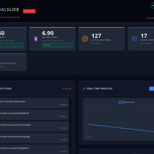This screenshot has width=154, height=154.
Task: Click the first data point on chart line
Action: point(89,124)
